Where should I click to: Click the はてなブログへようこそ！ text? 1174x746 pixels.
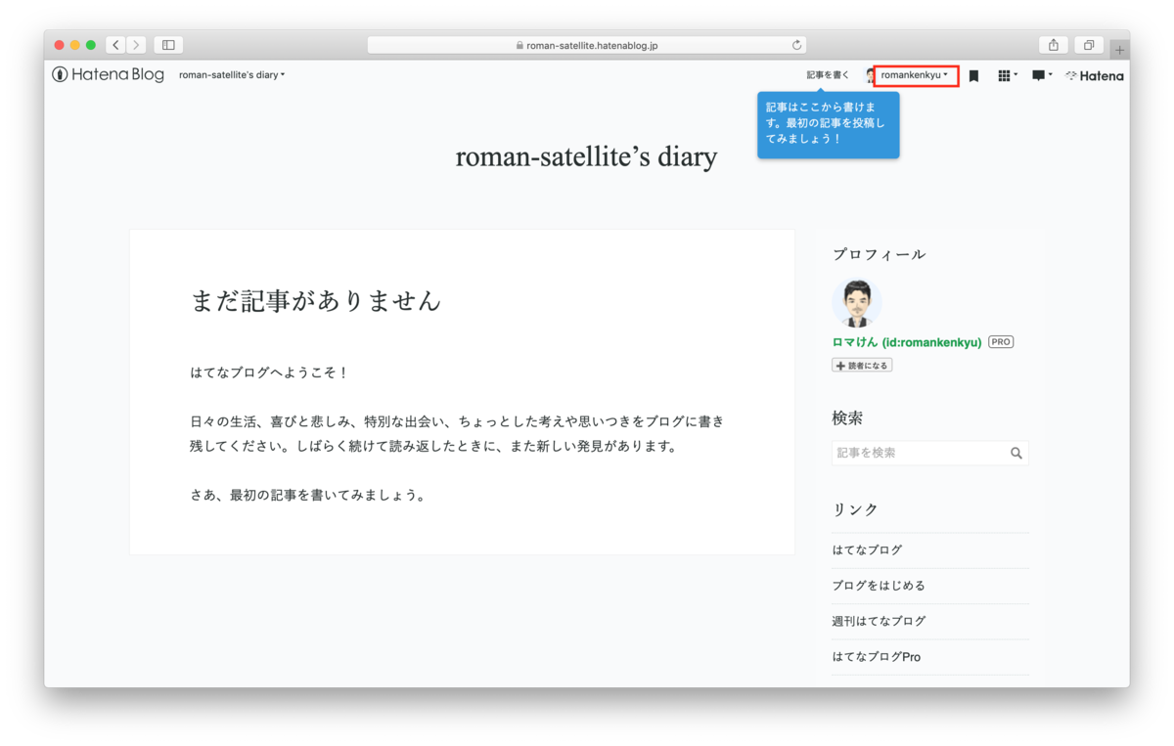[x=270, y=373]
